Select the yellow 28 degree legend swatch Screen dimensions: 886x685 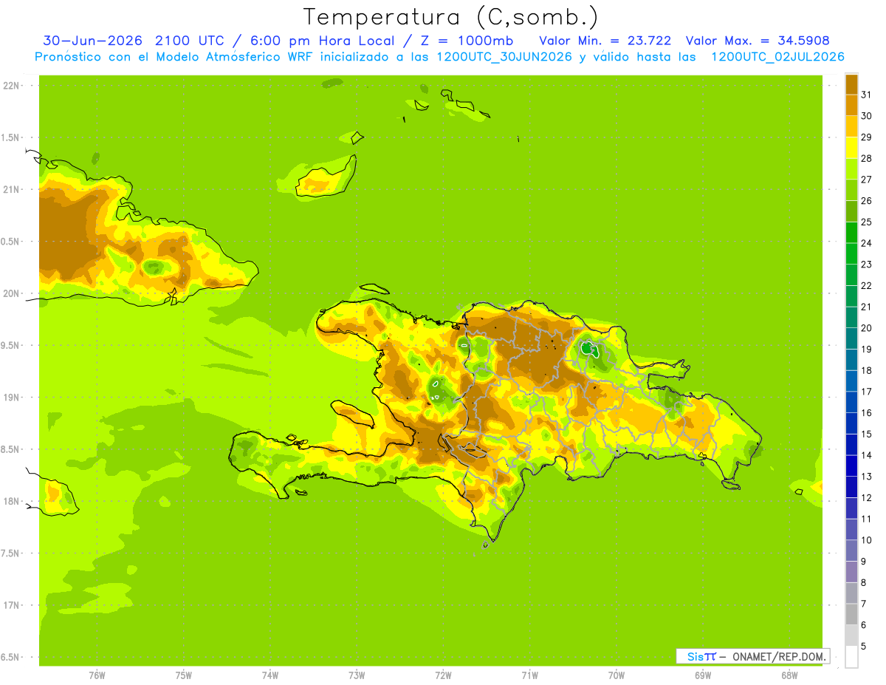[x=851, y=148]
